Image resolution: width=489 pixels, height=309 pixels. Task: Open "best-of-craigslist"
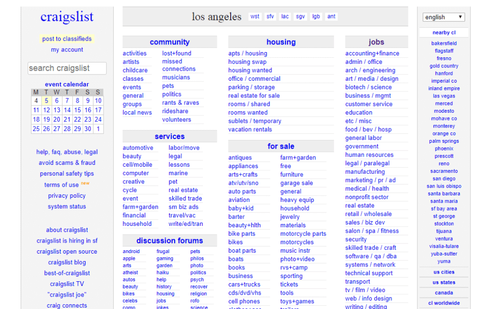pyautogui.click(x=67, y=273)
